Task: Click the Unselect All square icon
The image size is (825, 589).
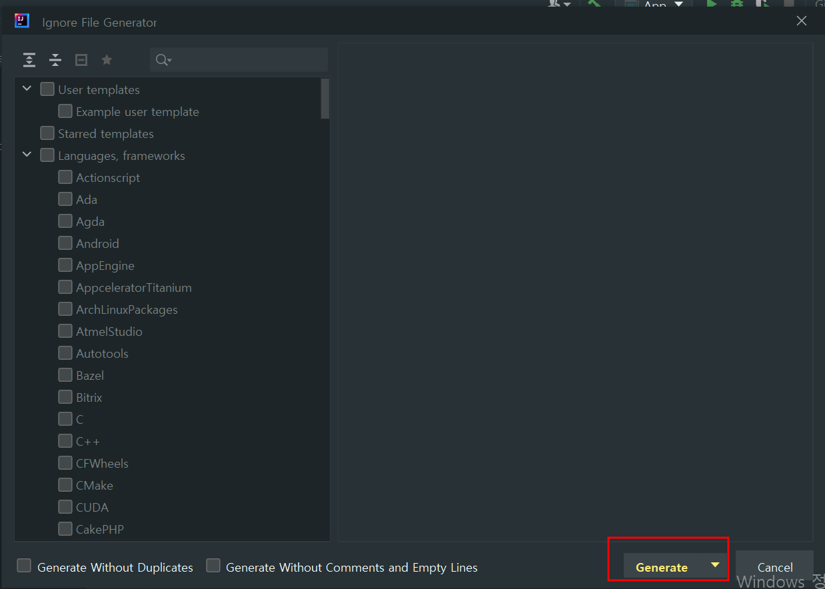Action: 81,60
